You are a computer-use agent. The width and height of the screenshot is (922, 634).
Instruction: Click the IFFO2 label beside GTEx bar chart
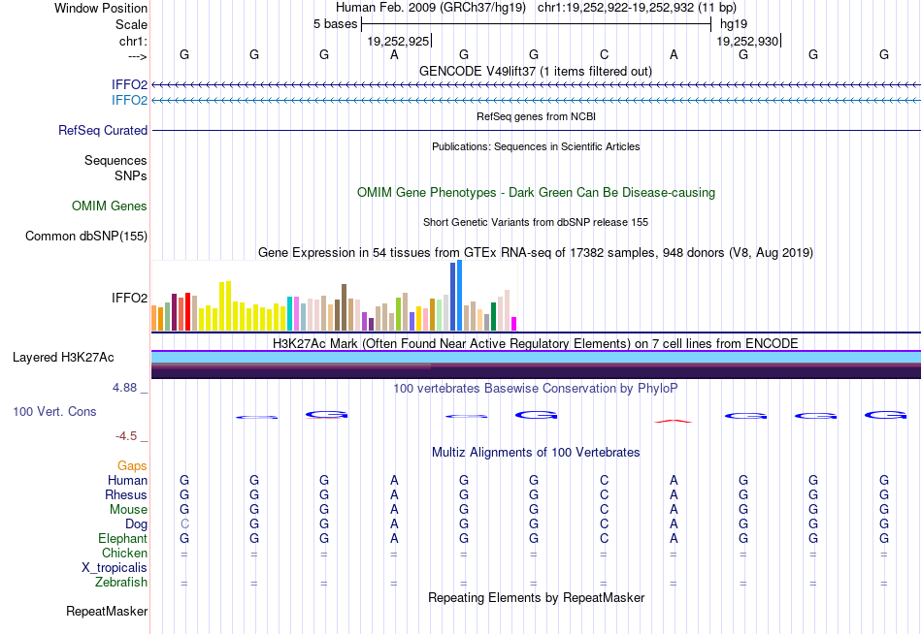[x=129, y=298]
